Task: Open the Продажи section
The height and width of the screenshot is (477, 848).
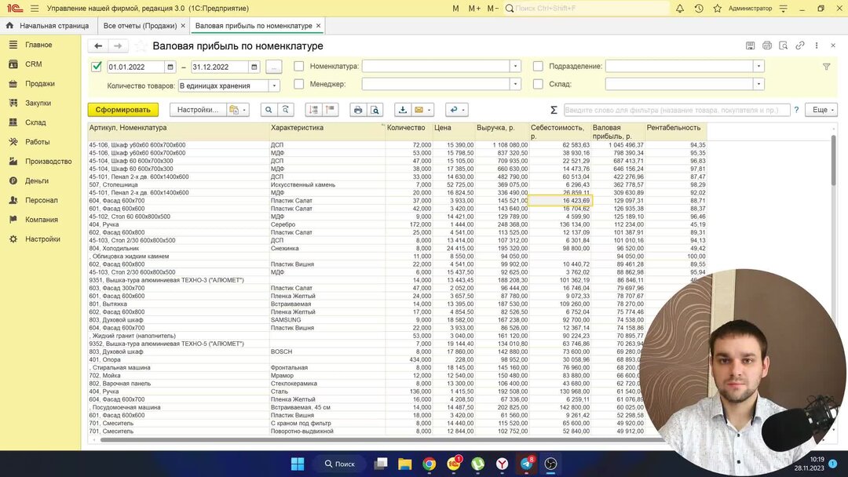Action: (40, 84)
